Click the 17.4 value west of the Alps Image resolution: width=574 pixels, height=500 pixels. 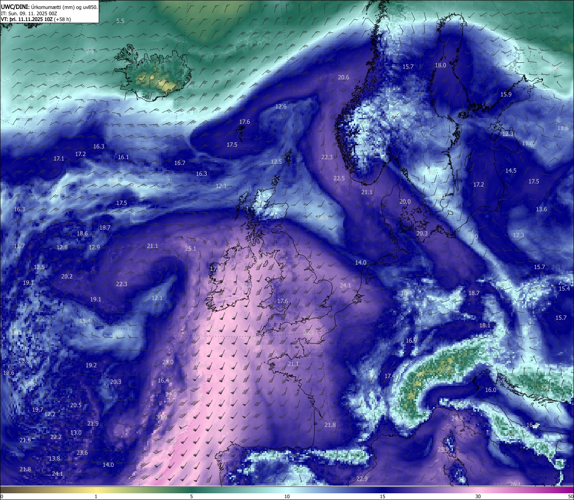(x=390, y=376)
